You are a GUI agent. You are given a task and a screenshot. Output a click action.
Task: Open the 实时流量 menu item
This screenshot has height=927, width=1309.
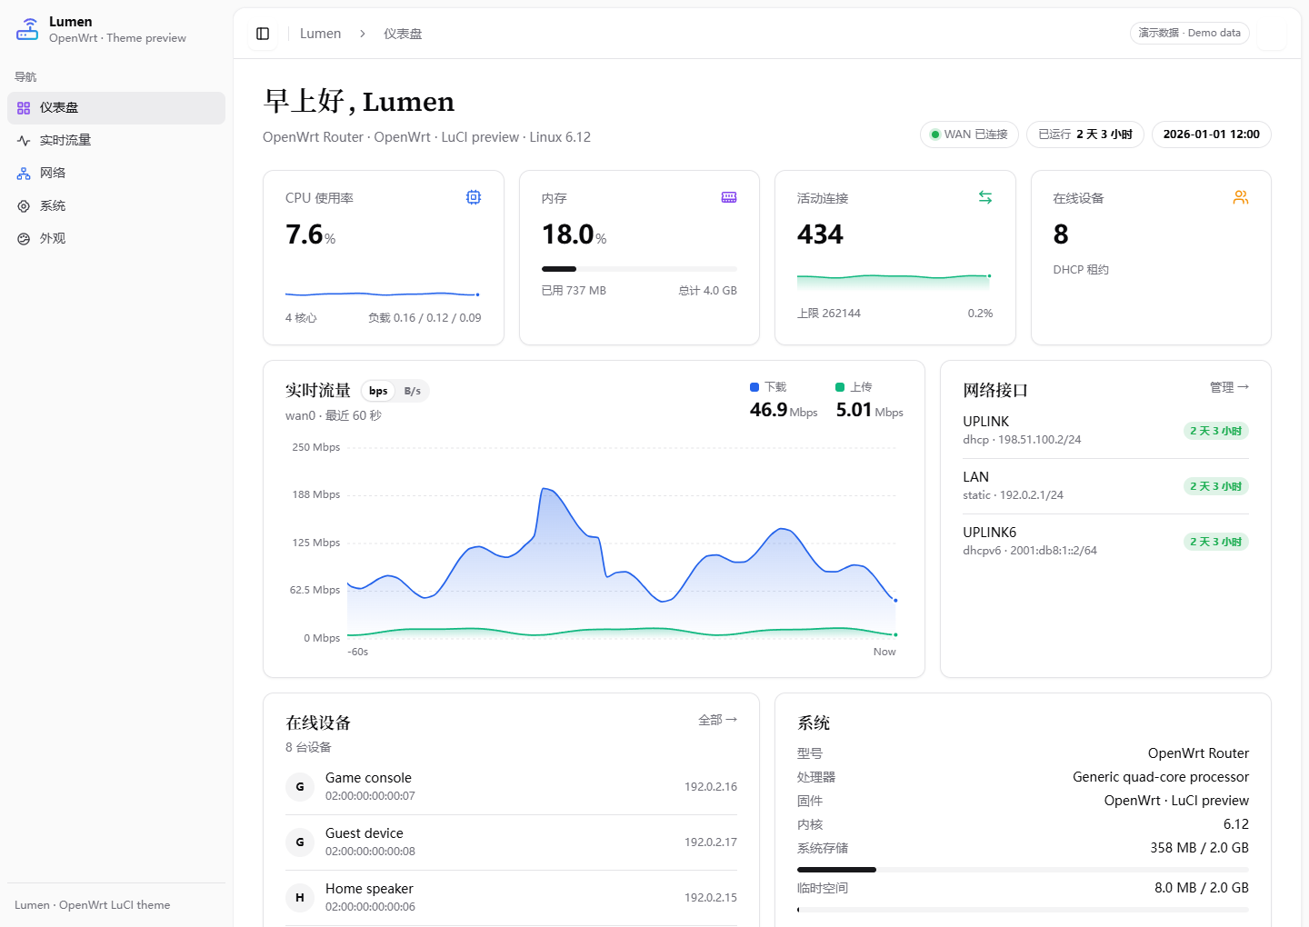point(116,141)
